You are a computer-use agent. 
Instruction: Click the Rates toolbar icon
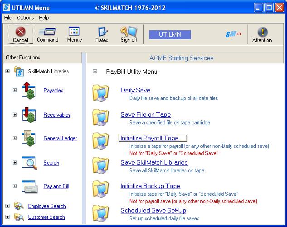[x=103, y=32]
